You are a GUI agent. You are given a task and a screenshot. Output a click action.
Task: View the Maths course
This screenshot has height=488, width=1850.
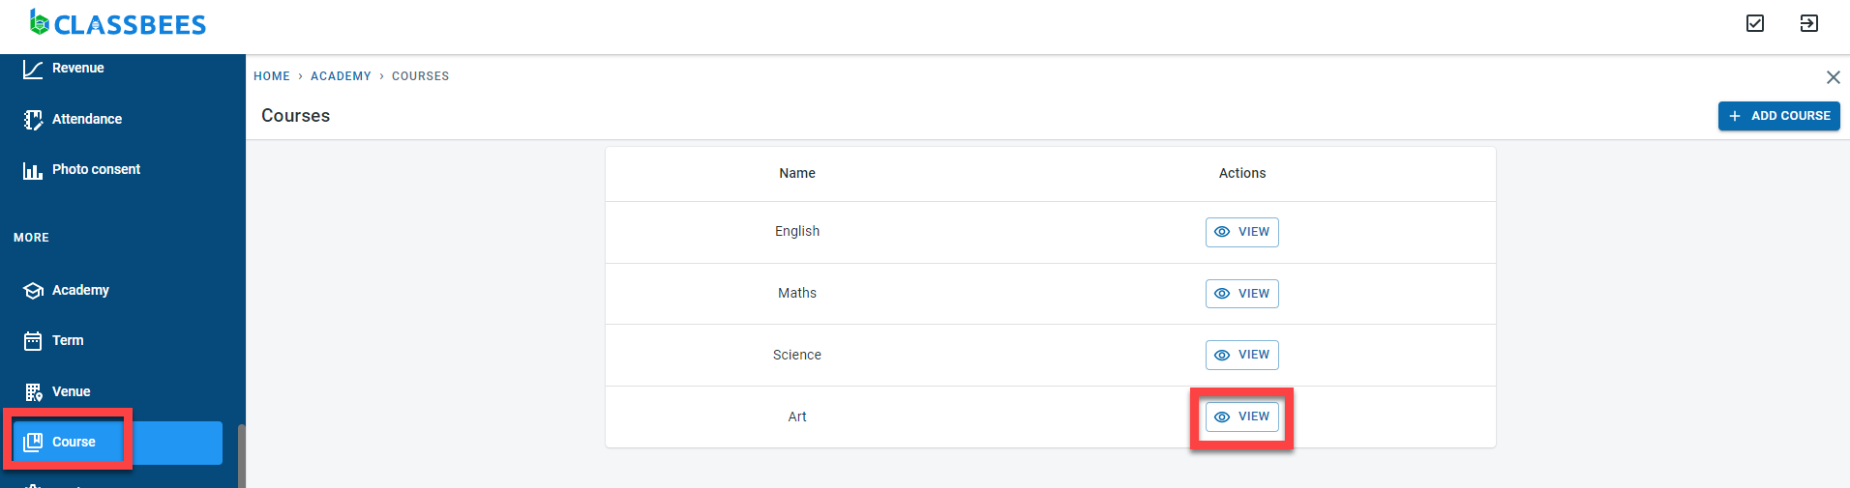(1242, 294)
